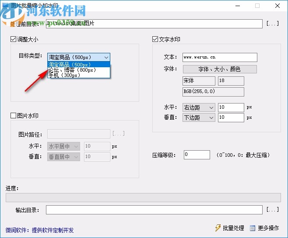Click the image watermark 垂直 offset field
Viewport: 288px width, 238px height.
pyautogui.click(x=97, y=157)
